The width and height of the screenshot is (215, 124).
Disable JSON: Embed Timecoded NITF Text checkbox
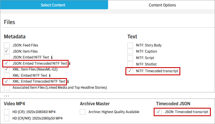pyautogui.click(x=7, y=64)
